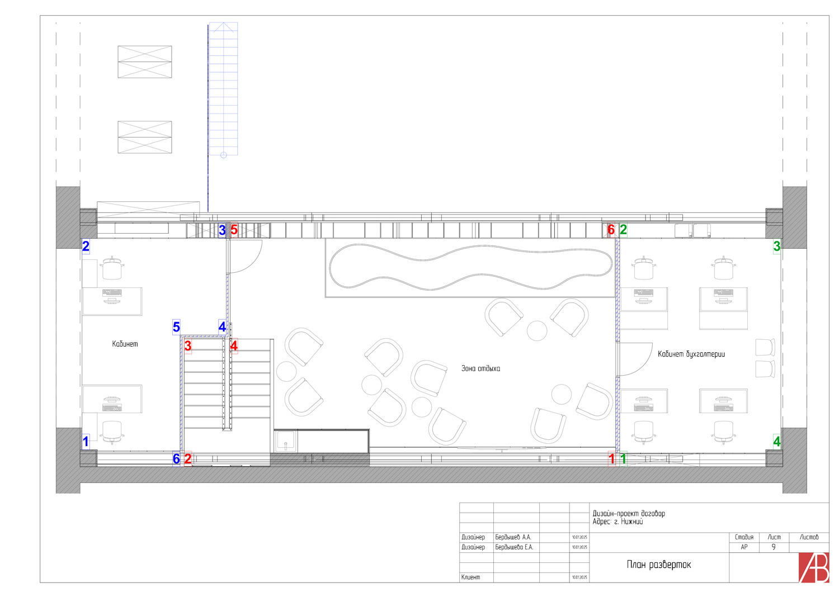Viewport: 839px width, 592px height.
Task: Click the green marker number 2
Action: (623, 230)
